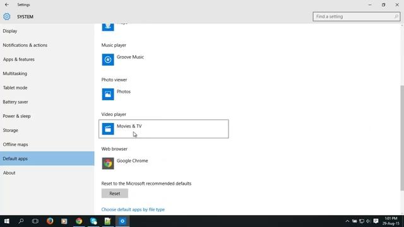Close the Settings window
The width and height of the screenshot is (404, 227).
[397, 4]
